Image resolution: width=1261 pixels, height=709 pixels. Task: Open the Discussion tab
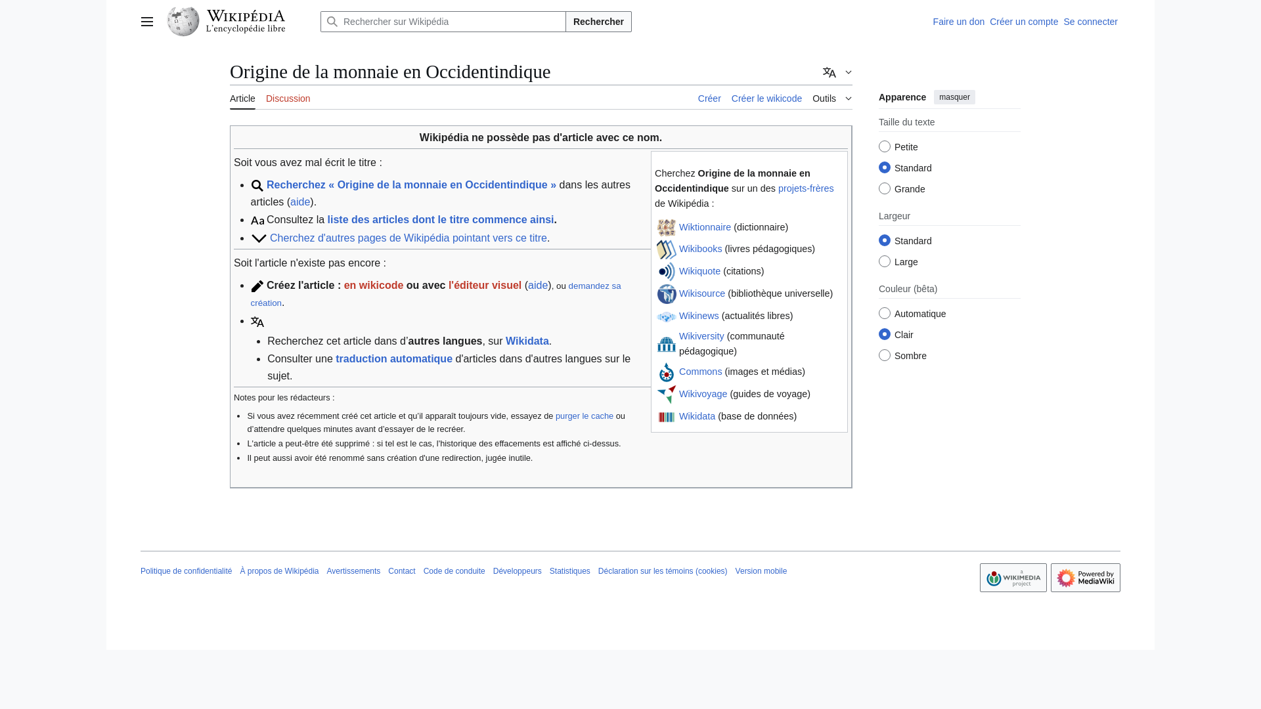tap(288, 98)
